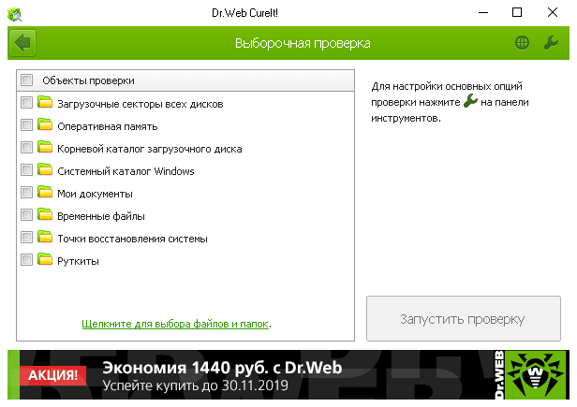The image size is (577, 407).
Task: Click folder icon for Корневой каталог загрузочного диска
Action: pyautogui.click(x=45, y=147)
